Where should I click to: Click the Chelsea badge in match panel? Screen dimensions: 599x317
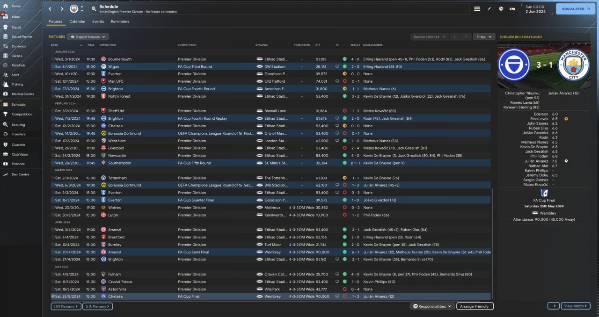pyautogui.click(x=515, y=65)
